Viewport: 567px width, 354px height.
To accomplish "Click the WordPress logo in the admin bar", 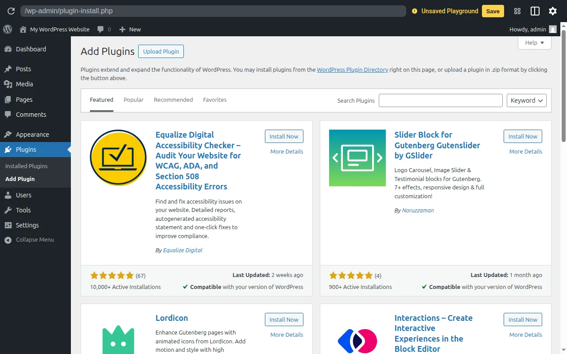I will (7, 29).
